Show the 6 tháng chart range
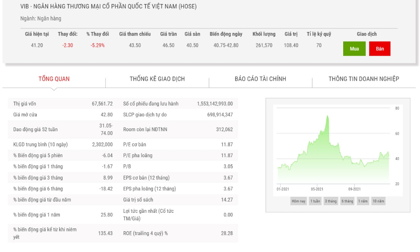Viewport: 420px width, 252px height. (x=348, y=201)
